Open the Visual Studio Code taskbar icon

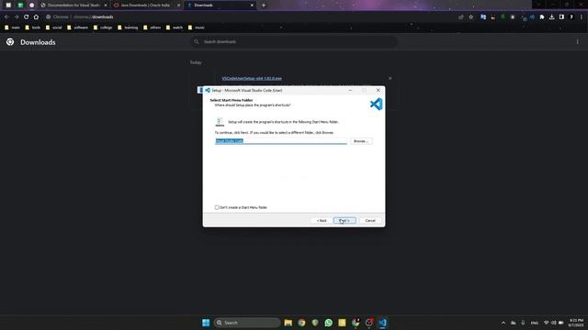[382, 323]
